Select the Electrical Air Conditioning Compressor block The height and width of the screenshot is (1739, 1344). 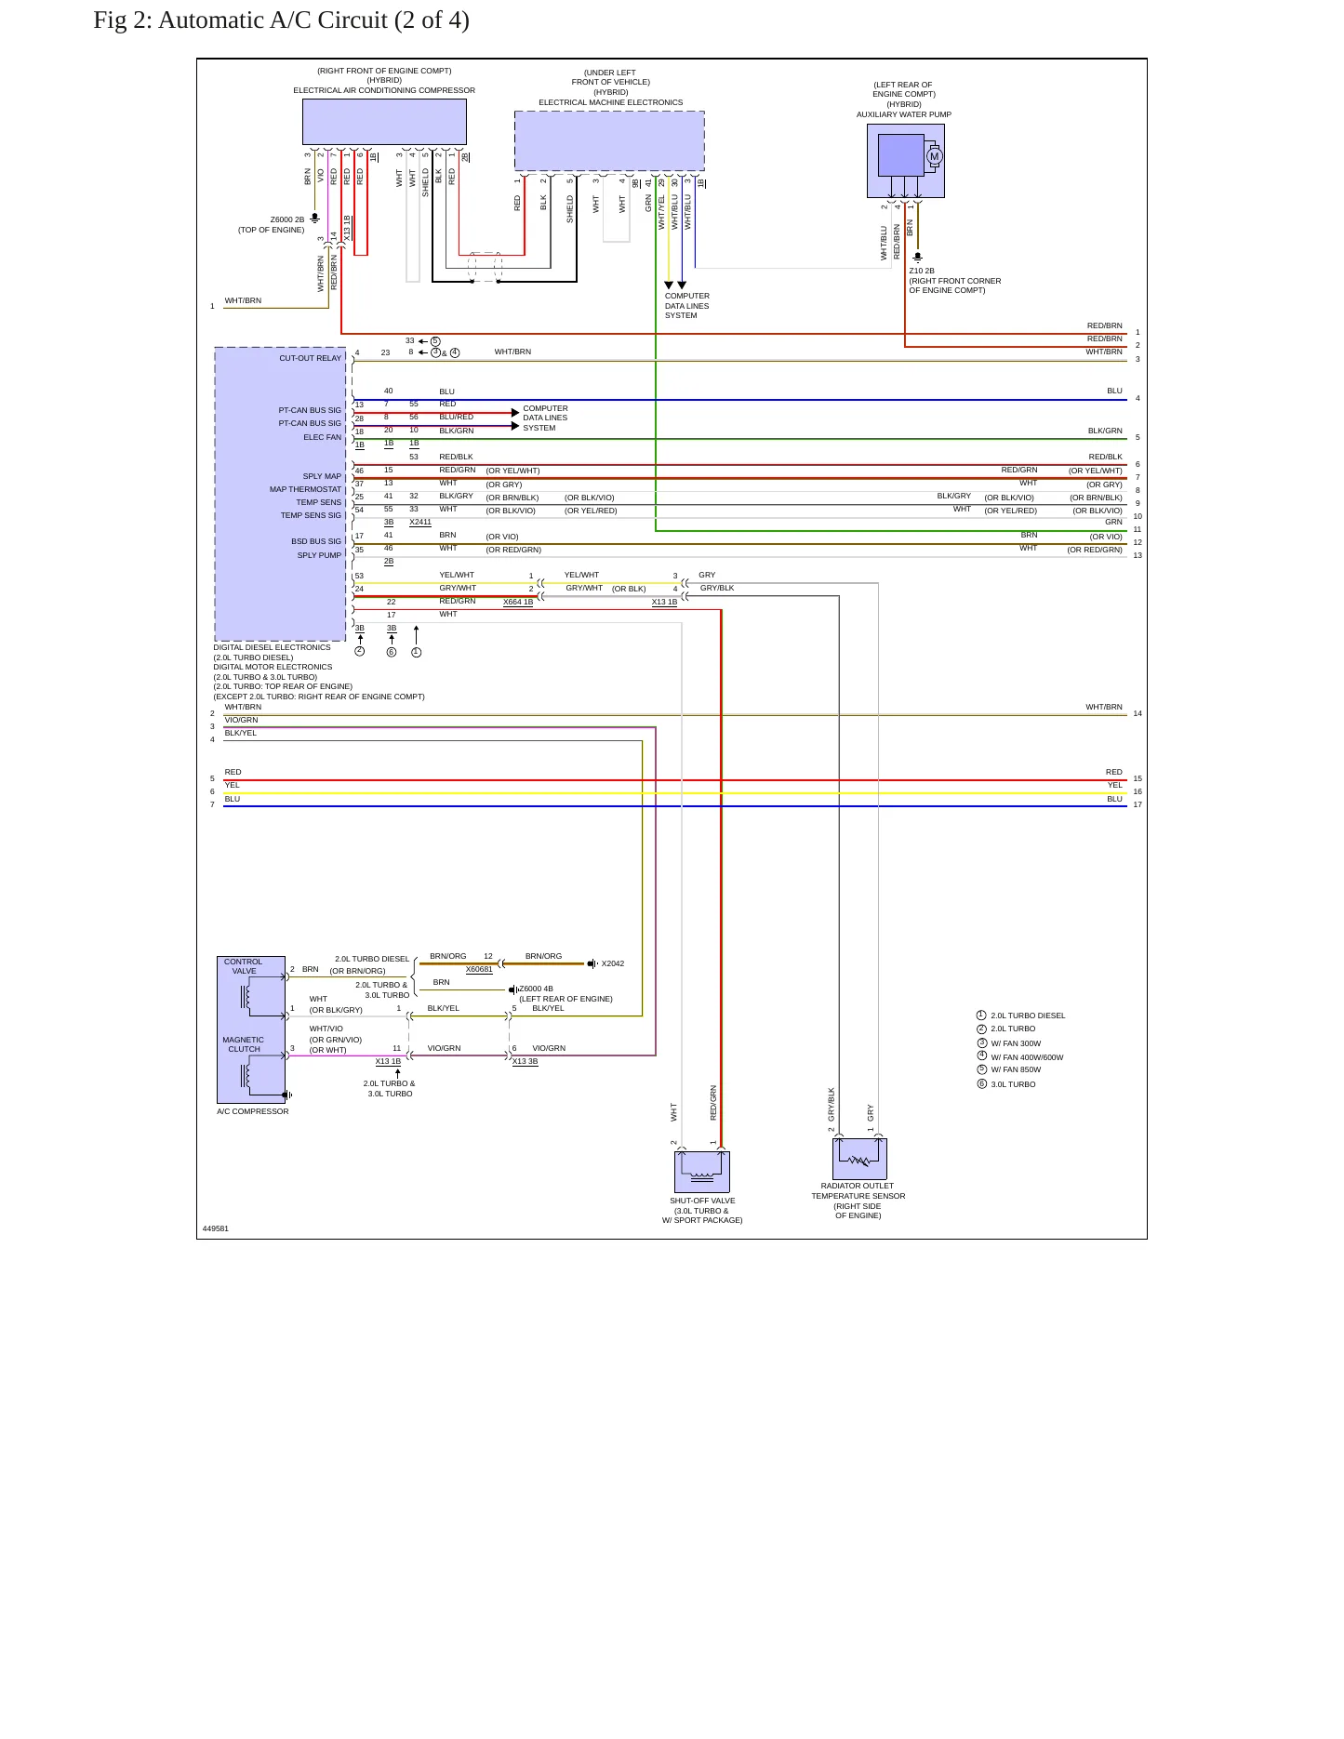(x=384, y=122)
